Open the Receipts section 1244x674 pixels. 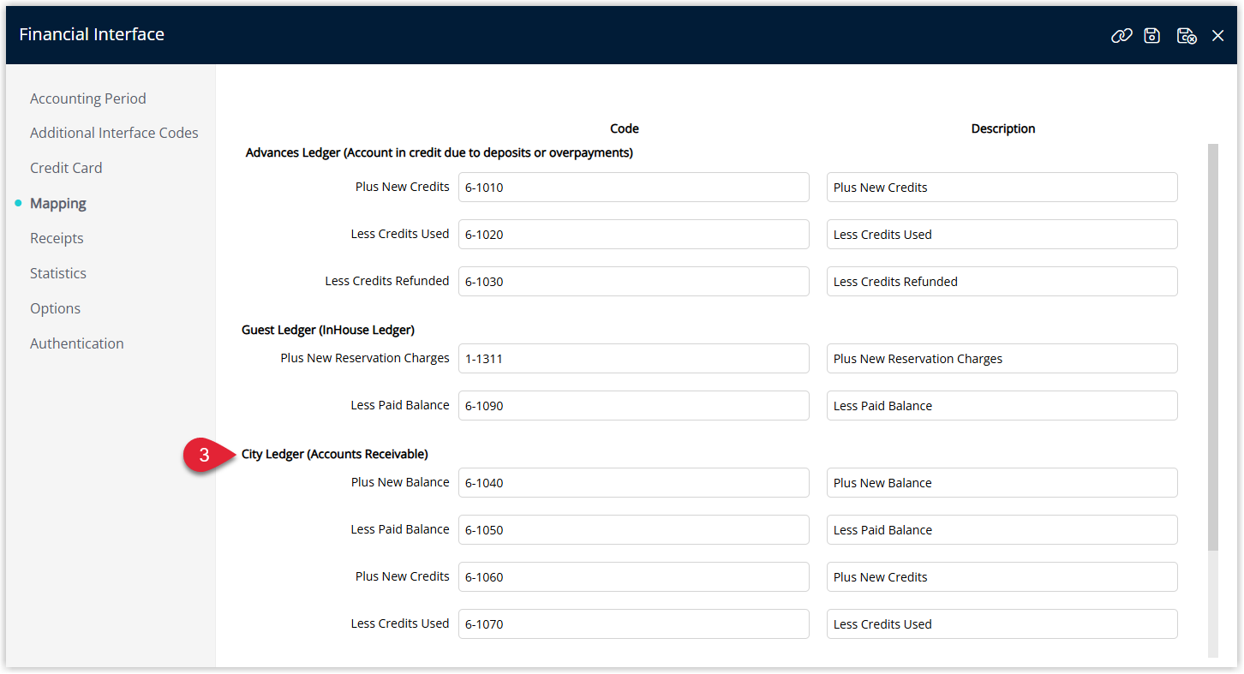point(57,238)
